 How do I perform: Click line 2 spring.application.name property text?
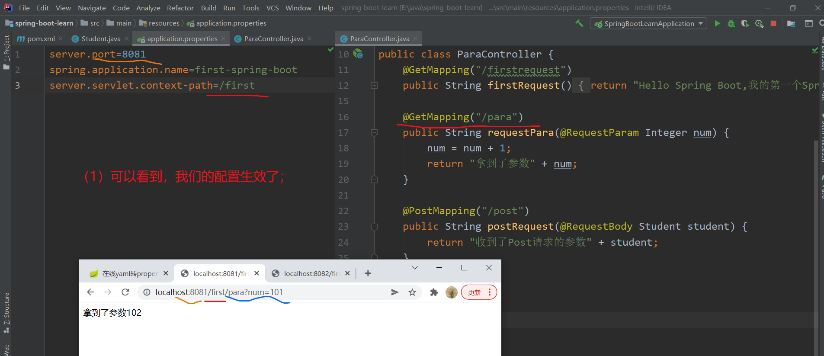[173, 70]
